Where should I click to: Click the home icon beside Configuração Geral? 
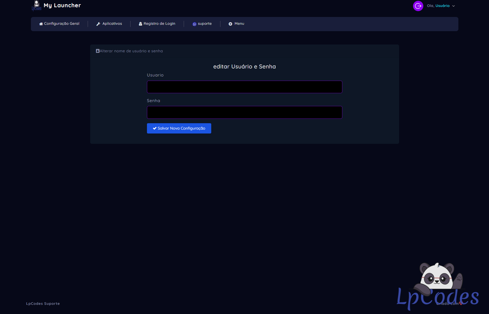[x=41, y=24]
